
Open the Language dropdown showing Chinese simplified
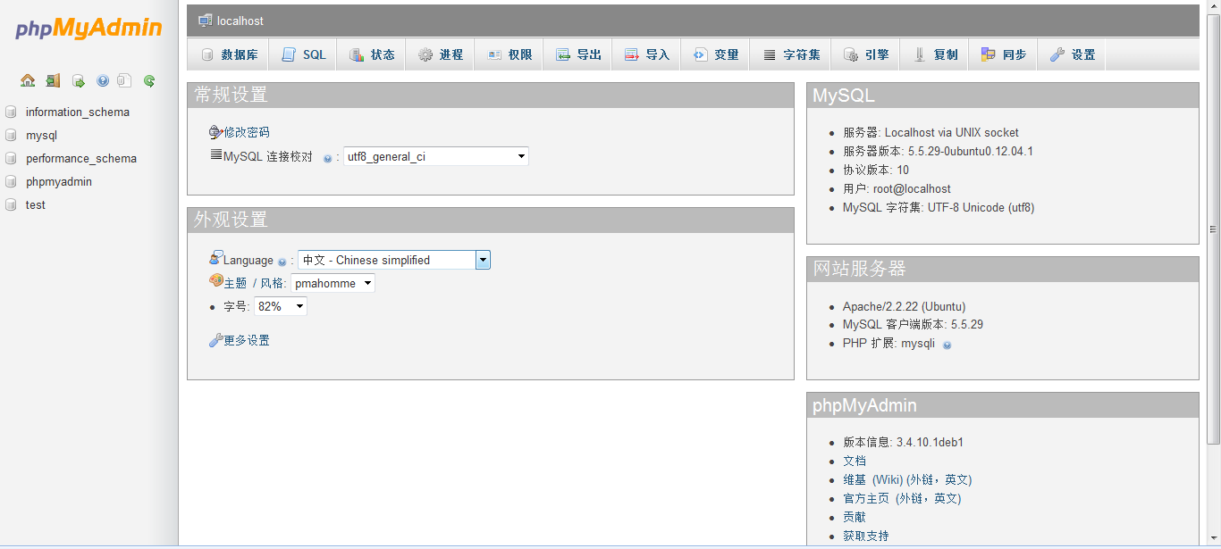(x=394, y=260)
